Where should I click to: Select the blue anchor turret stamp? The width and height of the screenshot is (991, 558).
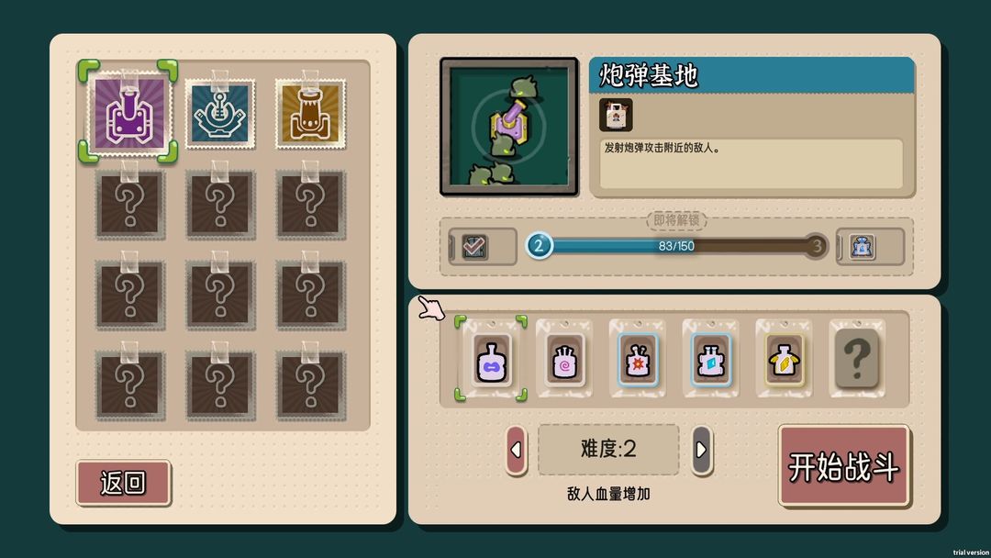point(220,114)
